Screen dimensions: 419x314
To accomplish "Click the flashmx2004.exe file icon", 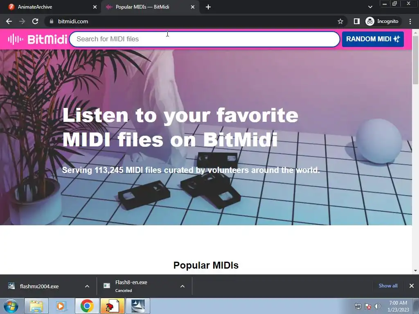I will click(x=11, y=286).
